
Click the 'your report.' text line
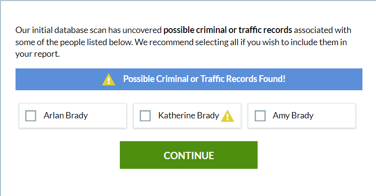[37, 54]
